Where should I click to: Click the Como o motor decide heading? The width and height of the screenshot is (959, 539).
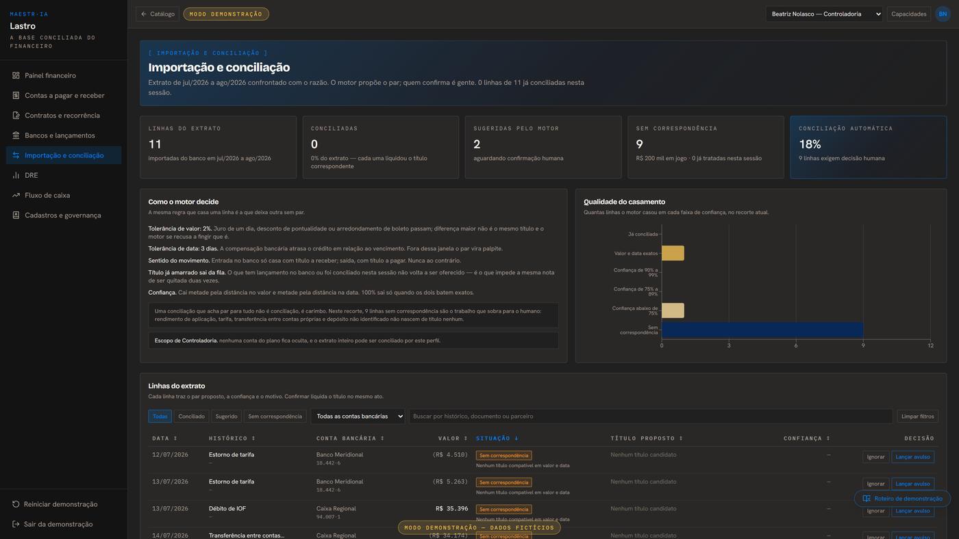[x=184, y=202]
